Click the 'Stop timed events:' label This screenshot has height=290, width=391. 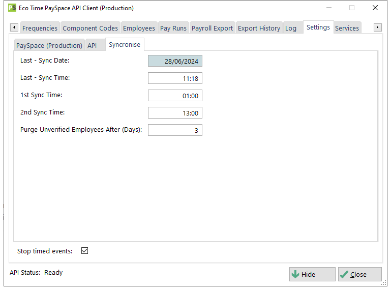pos(45,251)
